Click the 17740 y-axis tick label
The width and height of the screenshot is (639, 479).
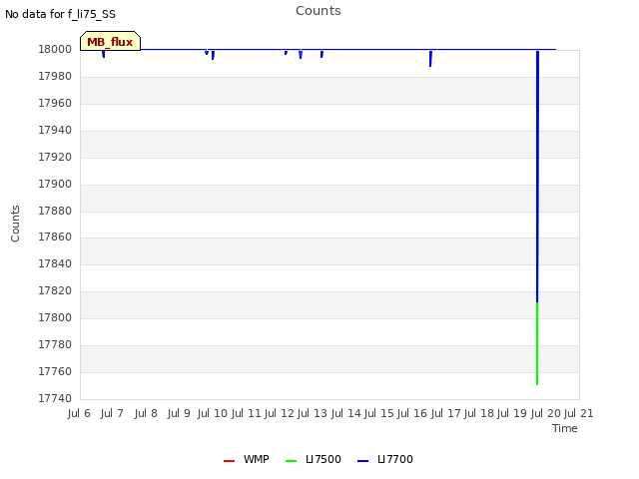pos(55,398)
